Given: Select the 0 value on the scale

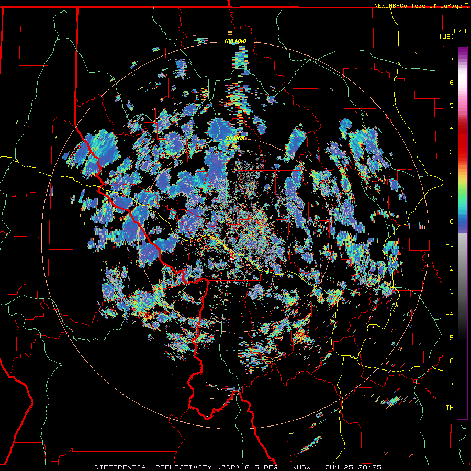Looking at the screenshot, I should click(452, 222).
